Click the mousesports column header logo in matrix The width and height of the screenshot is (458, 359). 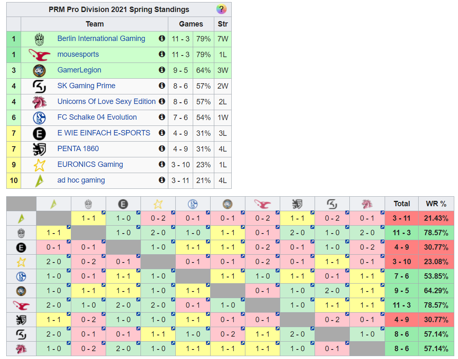[262, 204]
